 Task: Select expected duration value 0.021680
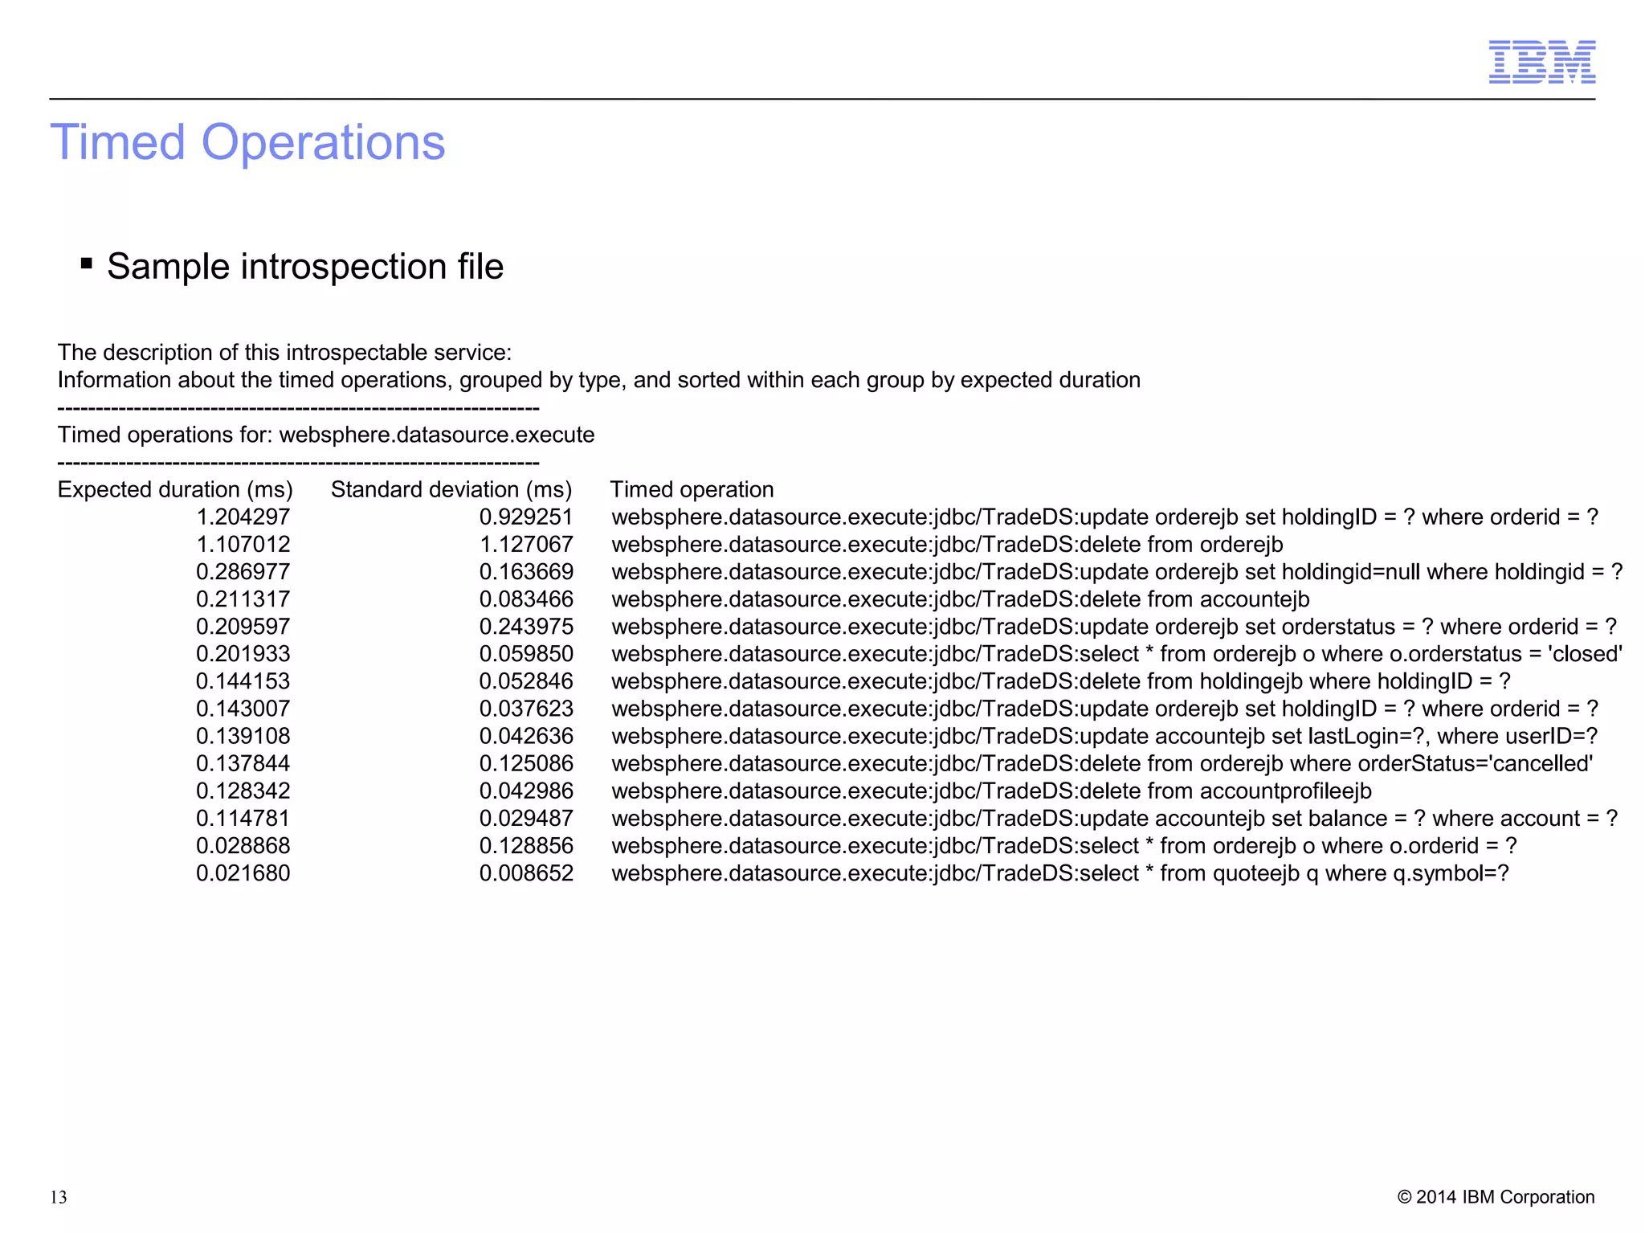coord(243,872)
